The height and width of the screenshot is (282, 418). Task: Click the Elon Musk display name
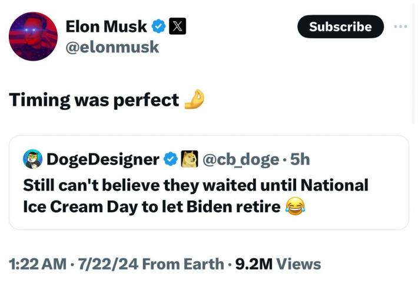(106, 26)
